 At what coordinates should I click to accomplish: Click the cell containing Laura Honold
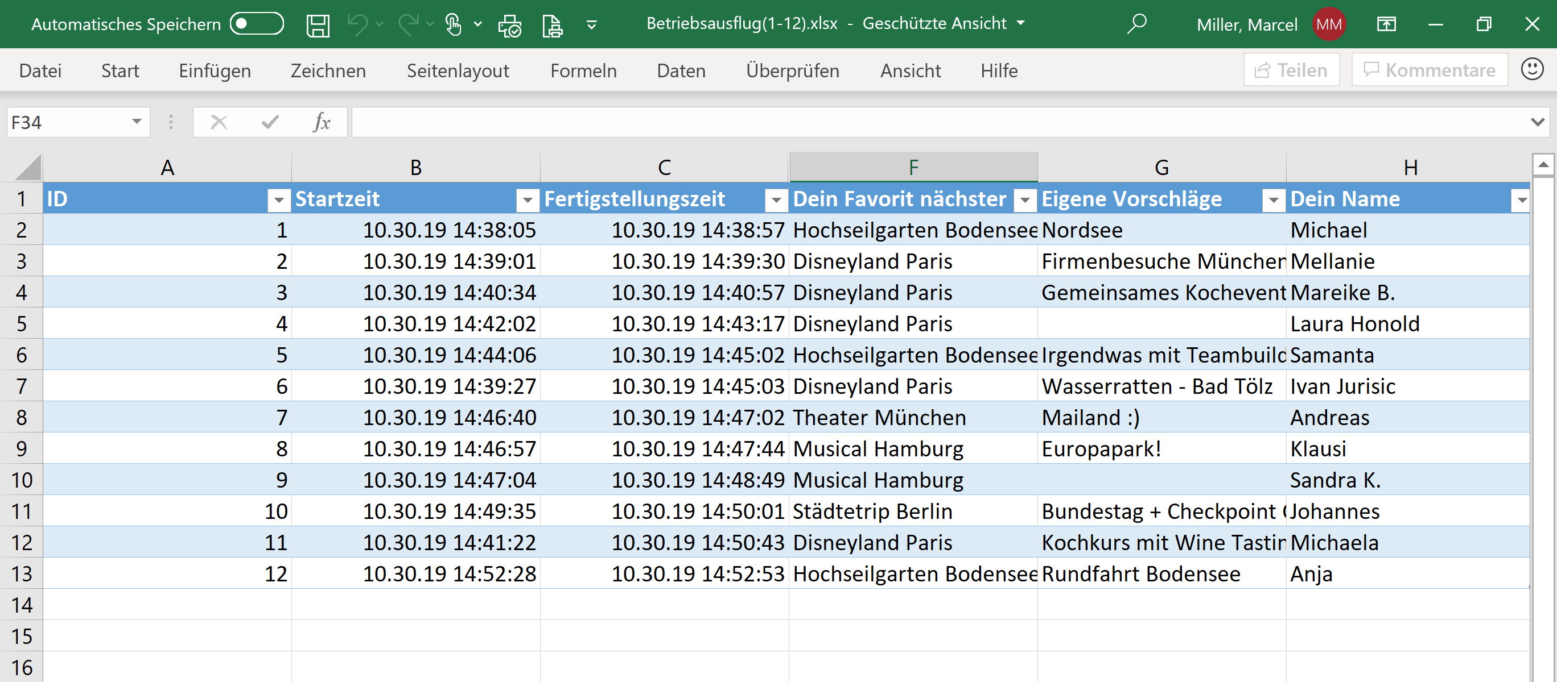[1408, 324]
